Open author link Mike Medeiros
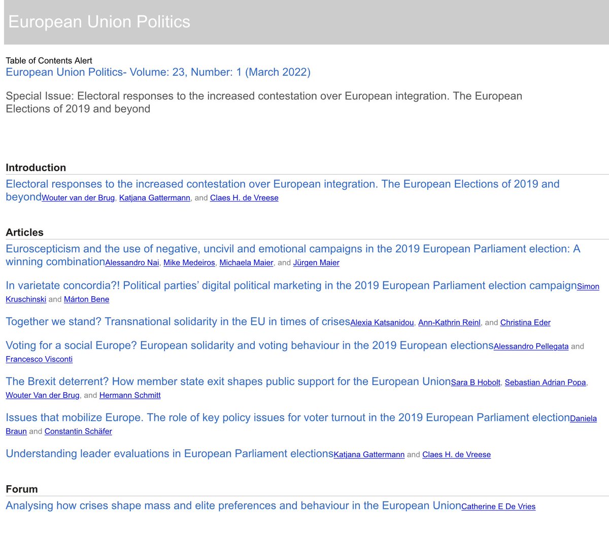 tap(189, 263)
